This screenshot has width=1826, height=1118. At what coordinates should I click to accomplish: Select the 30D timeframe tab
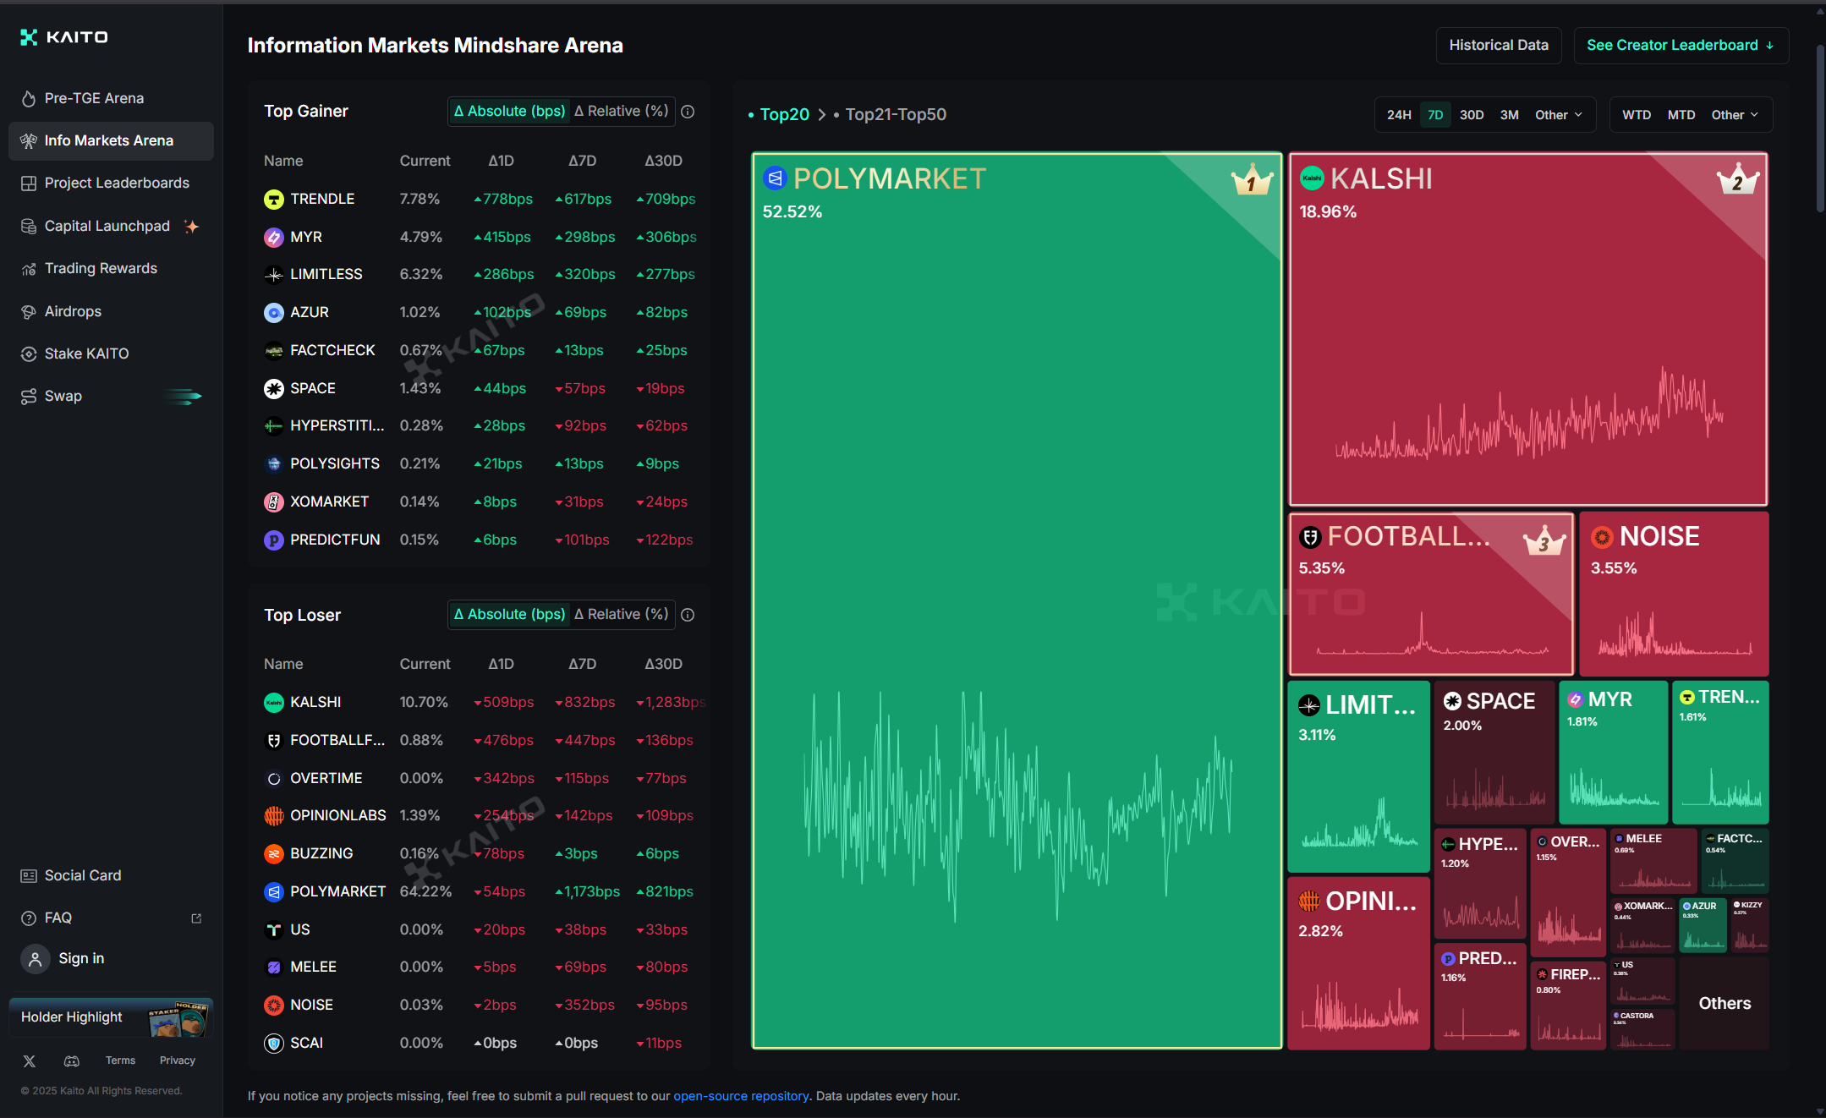click(1471, 115)
